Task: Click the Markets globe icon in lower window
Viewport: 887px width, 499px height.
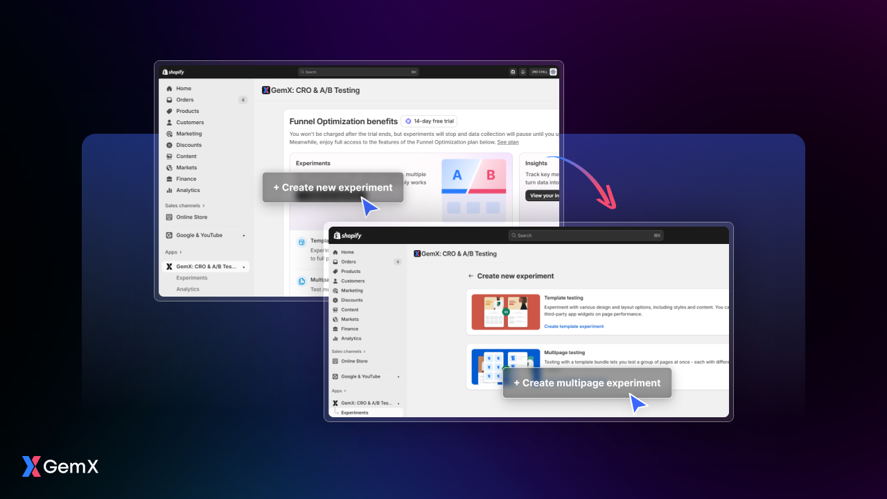Action: (335, 319)
